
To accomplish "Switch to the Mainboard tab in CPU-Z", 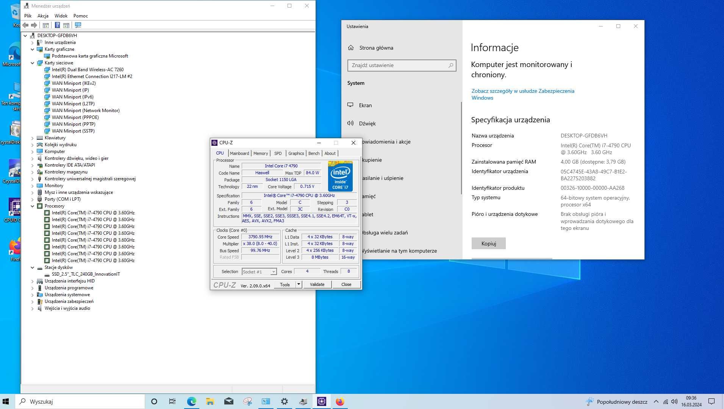I will [239, 153].
